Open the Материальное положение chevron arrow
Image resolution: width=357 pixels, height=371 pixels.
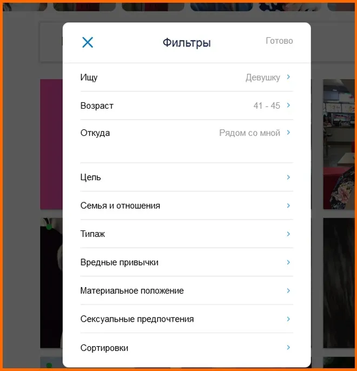point(288,290)
